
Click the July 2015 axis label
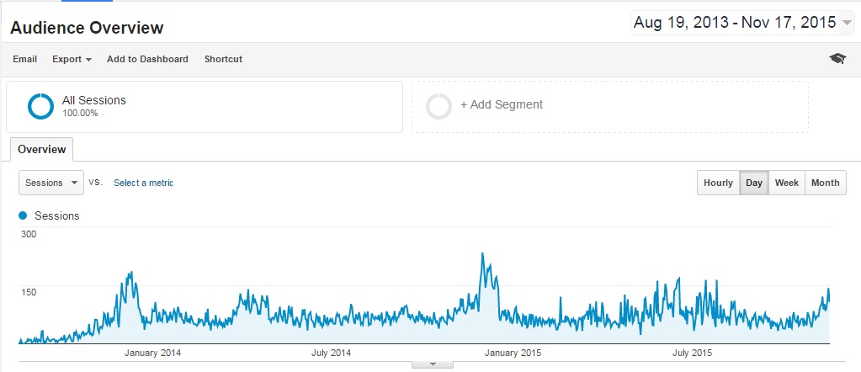692,353
